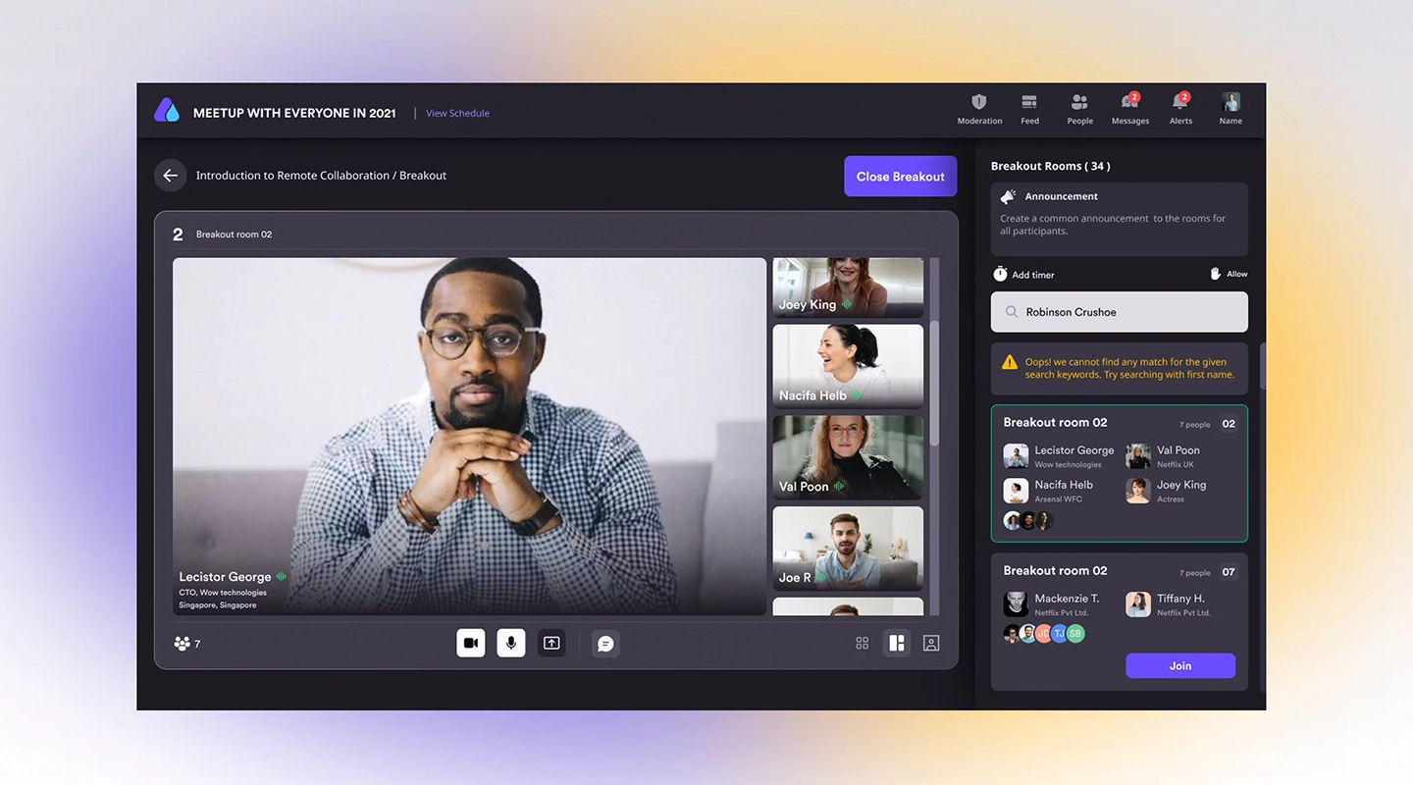Go back using the back arrow
This screenshot has width=1413, height=785.
(170, 175)
